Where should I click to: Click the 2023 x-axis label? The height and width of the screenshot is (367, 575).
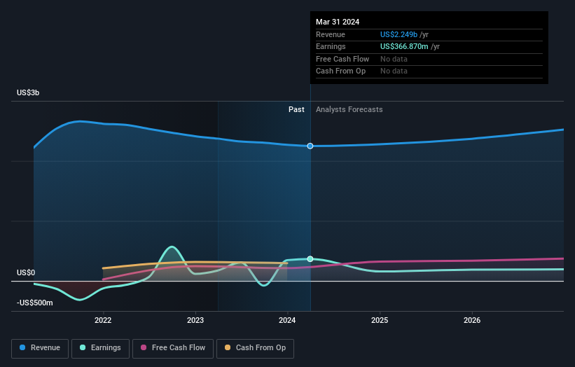(195, 320)
